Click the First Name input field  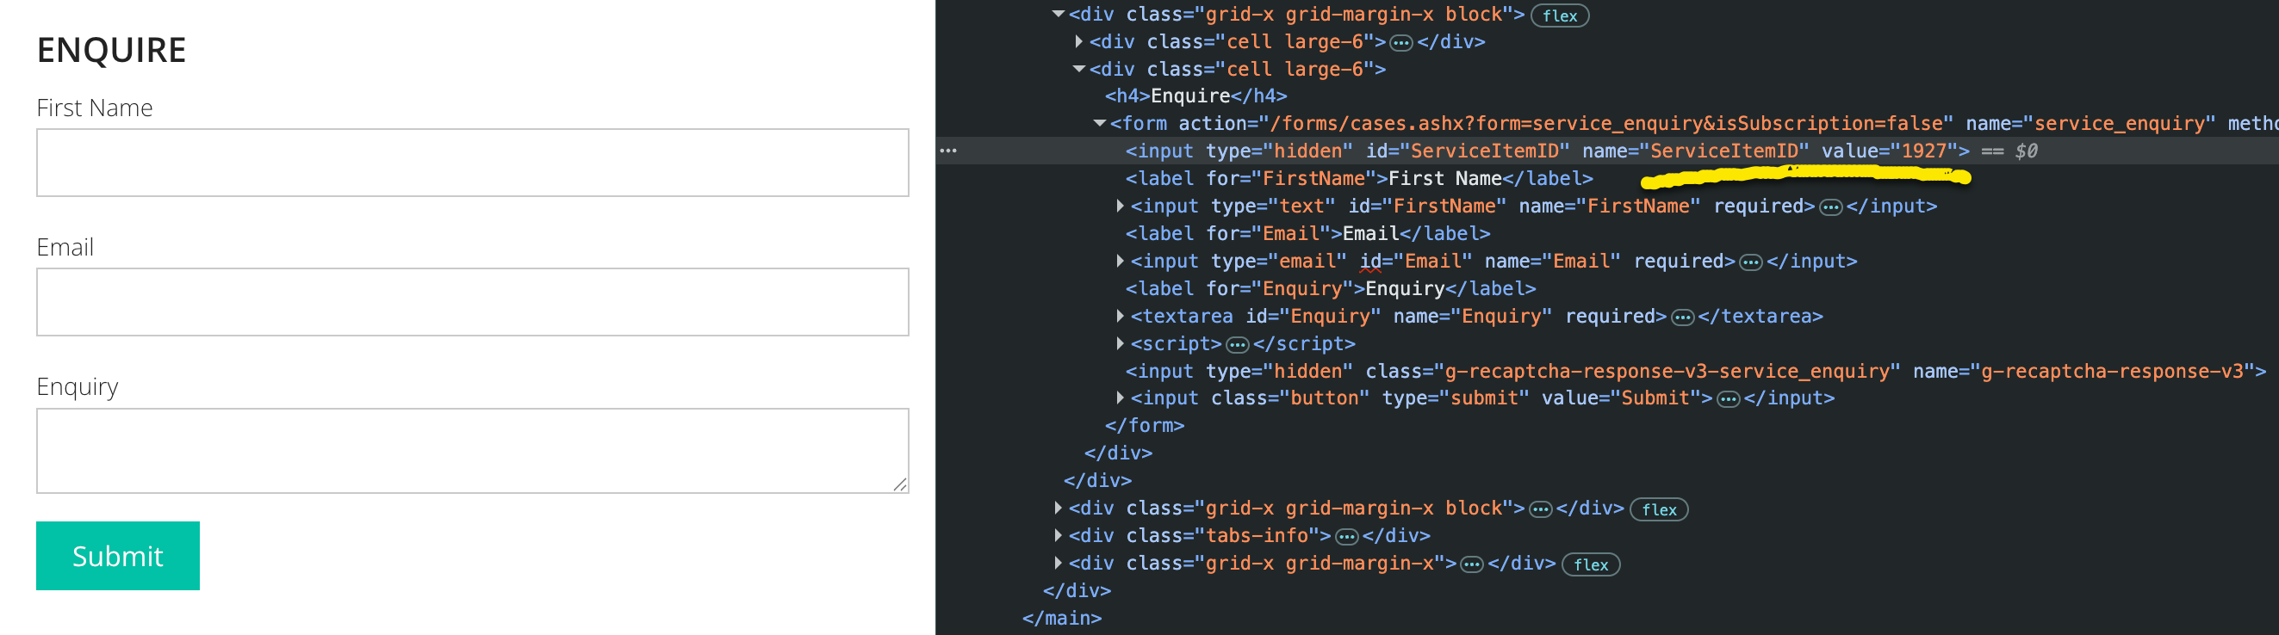pos(473,163)
